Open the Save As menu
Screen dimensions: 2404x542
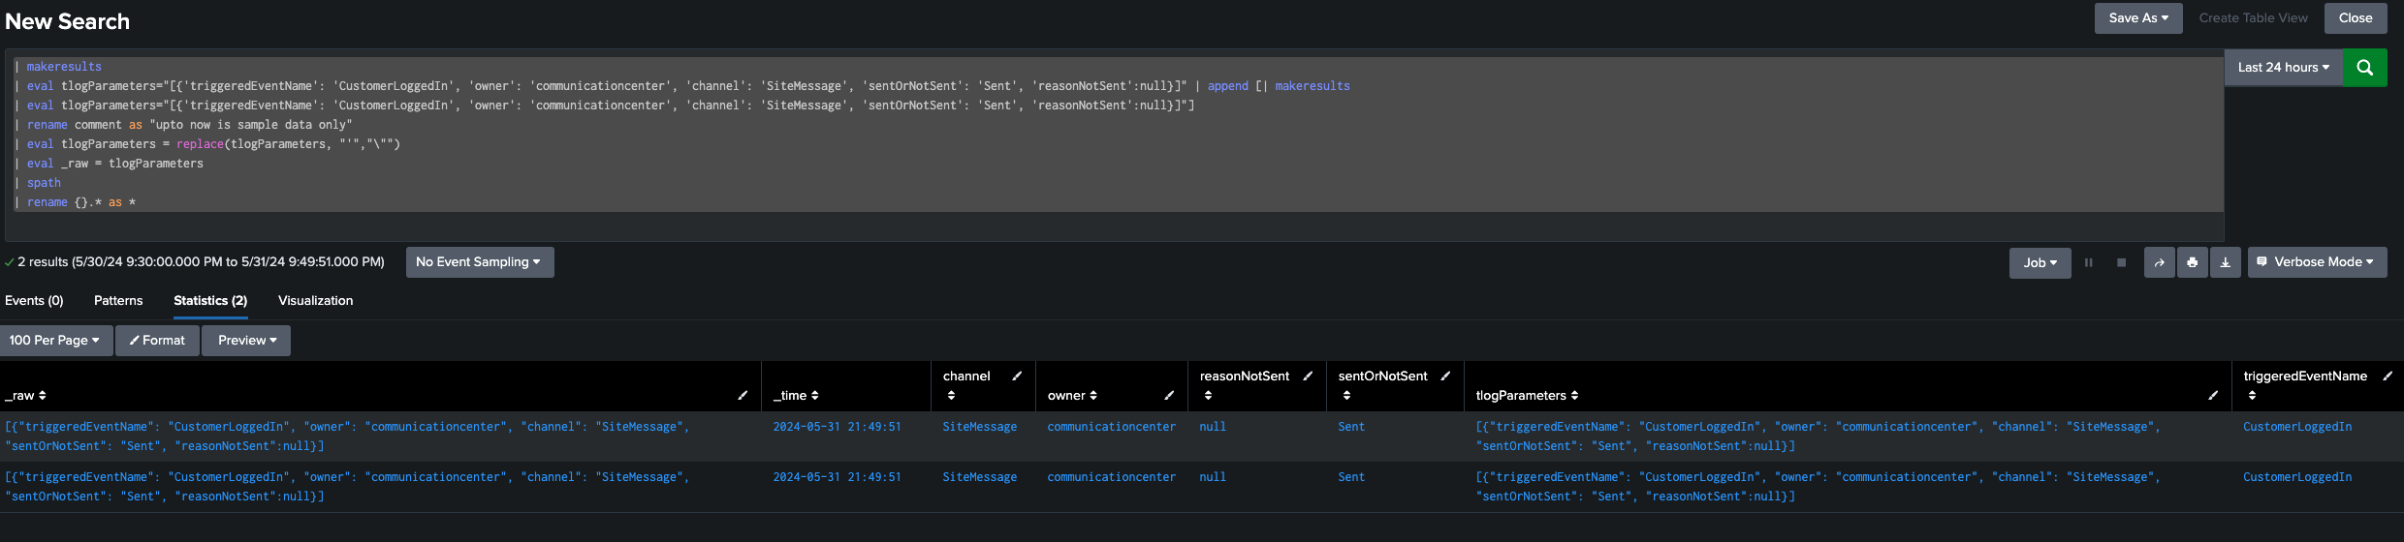pyautogui.click(x=2137, y=18)
